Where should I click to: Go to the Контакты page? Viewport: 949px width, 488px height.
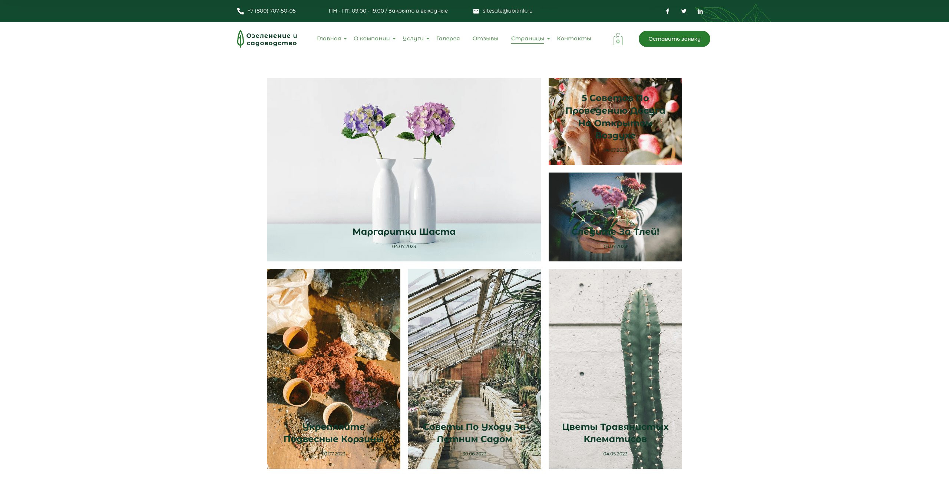574,39
